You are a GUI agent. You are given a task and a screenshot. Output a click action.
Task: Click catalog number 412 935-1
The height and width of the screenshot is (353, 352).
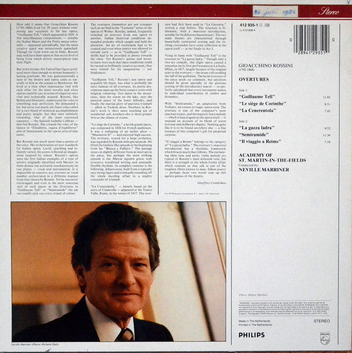(249, 25)
